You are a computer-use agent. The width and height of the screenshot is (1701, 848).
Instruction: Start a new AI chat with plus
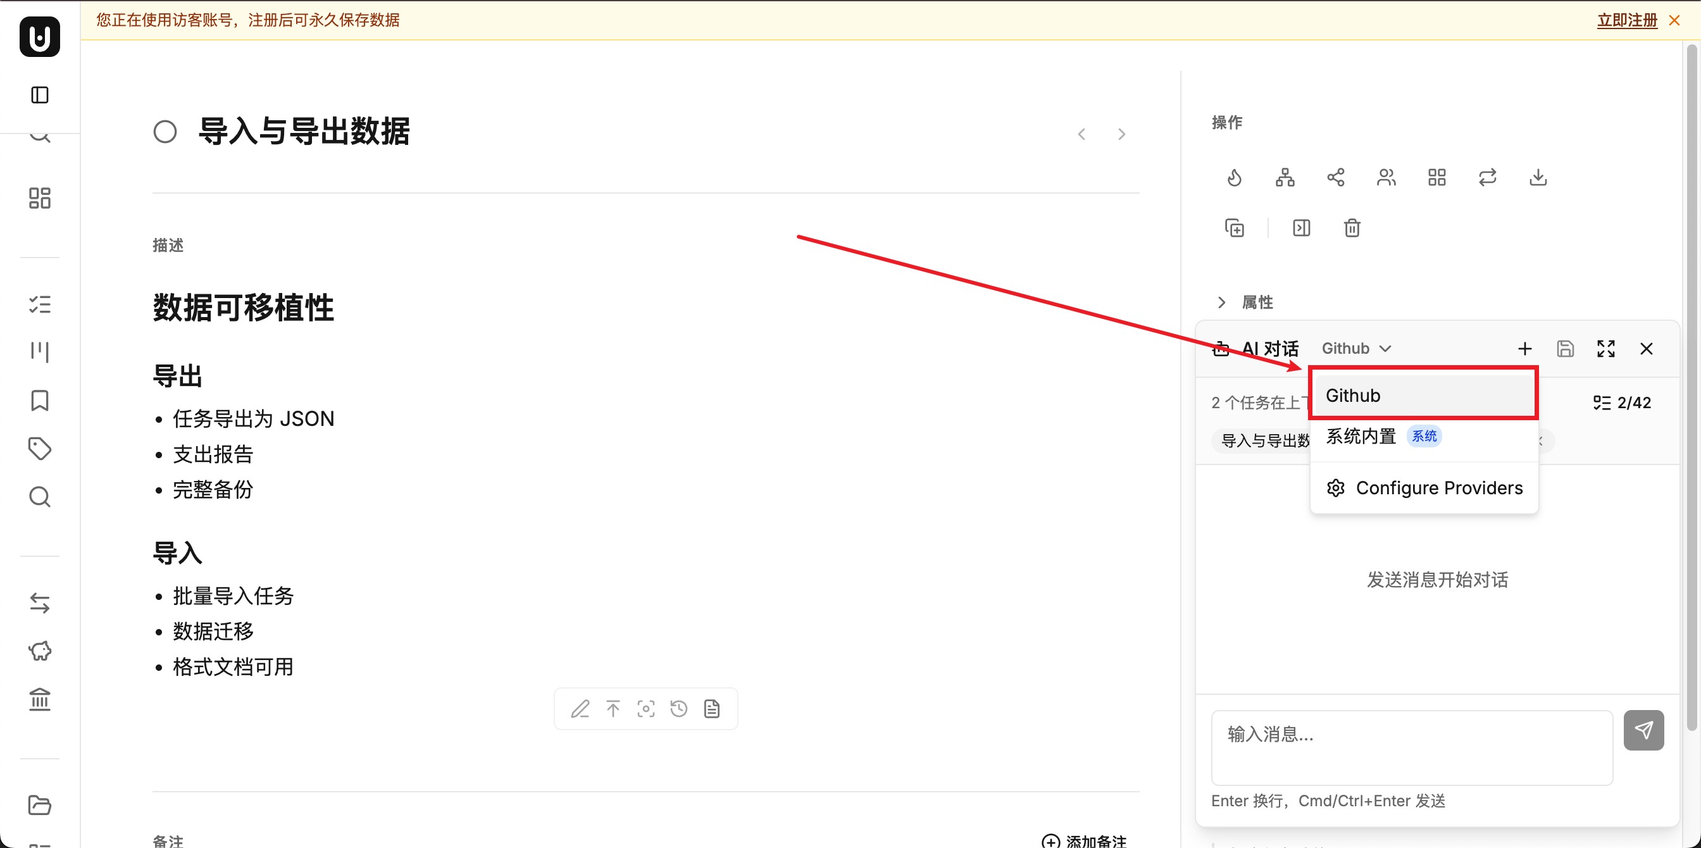click(1524, 349)
